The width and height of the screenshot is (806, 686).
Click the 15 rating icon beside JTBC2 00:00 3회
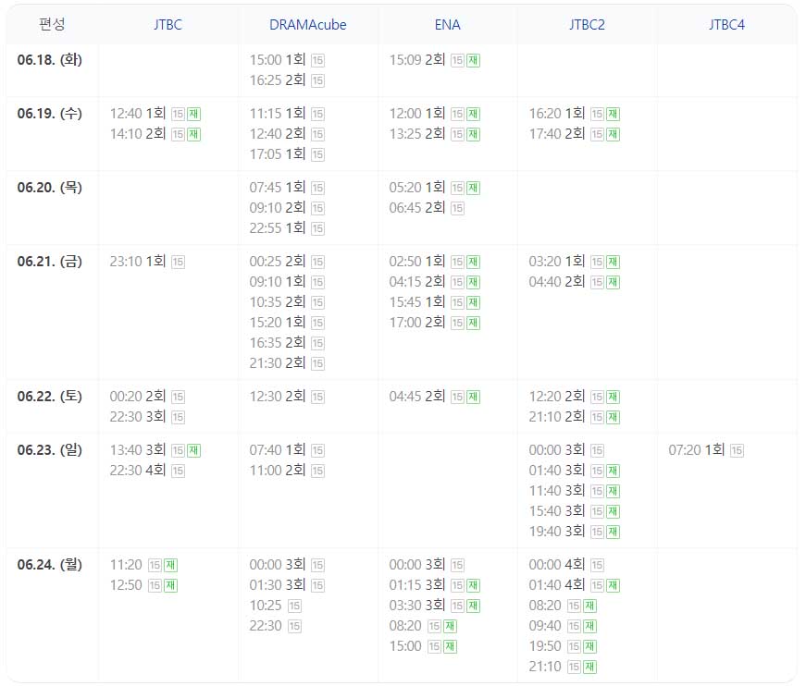coord(597,450)
